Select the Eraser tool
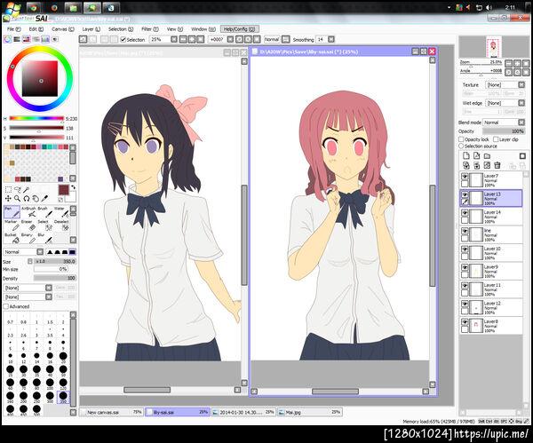This screenshot has width=533, height=443. (x=28, y=225)
